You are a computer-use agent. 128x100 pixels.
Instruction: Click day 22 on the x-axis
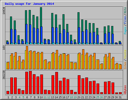(86, 97)
